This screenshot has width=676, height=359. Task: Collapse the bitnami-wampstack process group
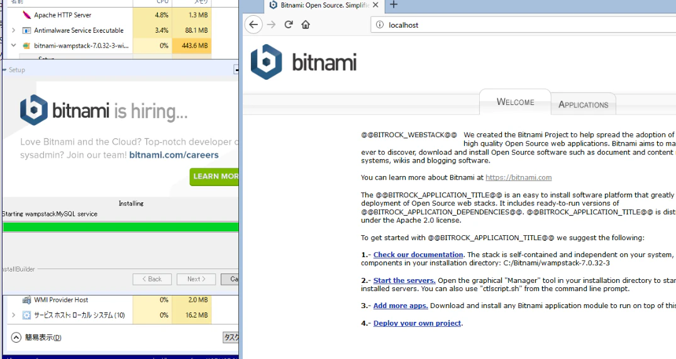[13, 45]
